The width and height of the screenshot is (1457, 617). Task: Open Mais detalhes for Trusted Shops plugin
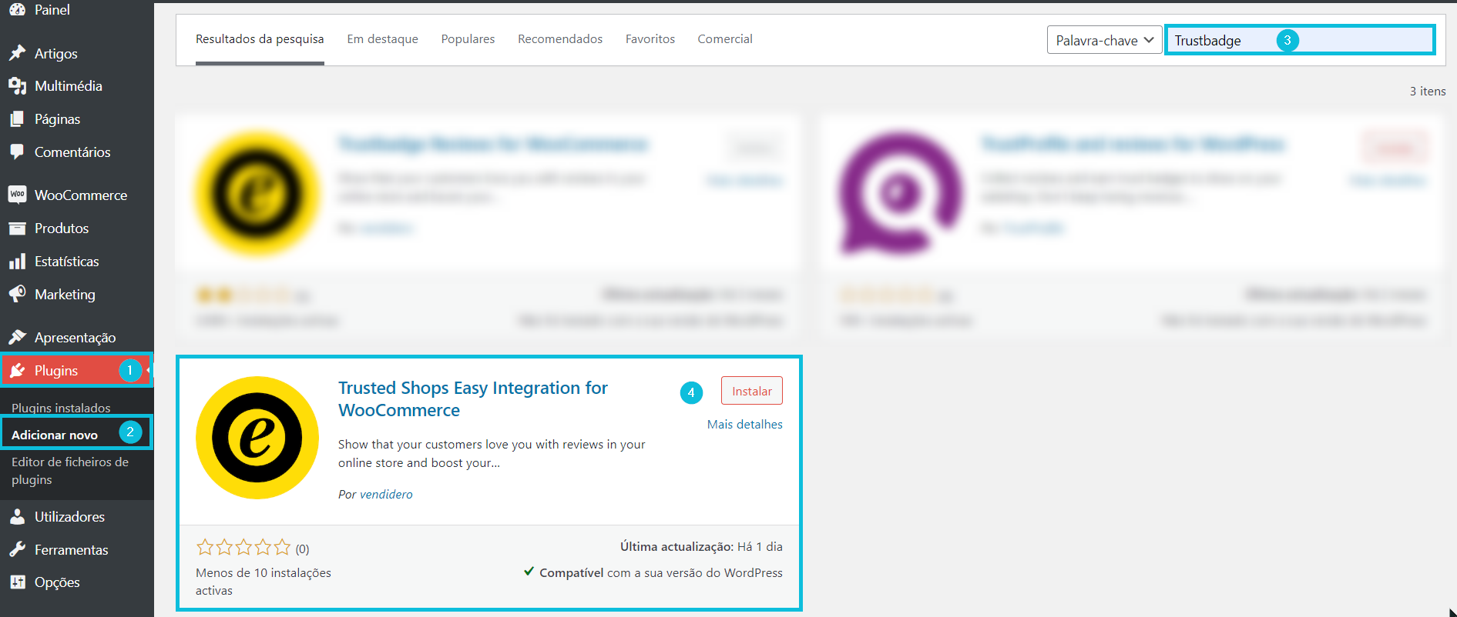coord(744,425)
